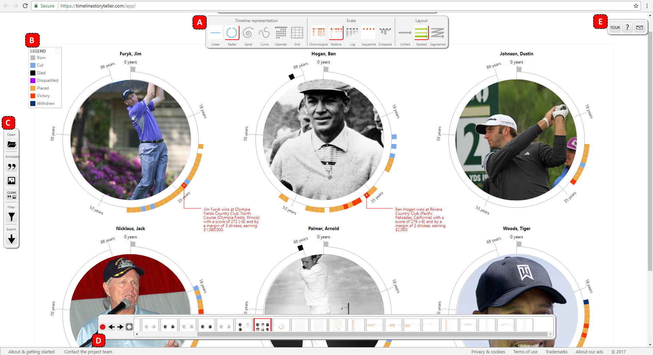Start the TOUR

pyautogui.click(x=615, y=27)
